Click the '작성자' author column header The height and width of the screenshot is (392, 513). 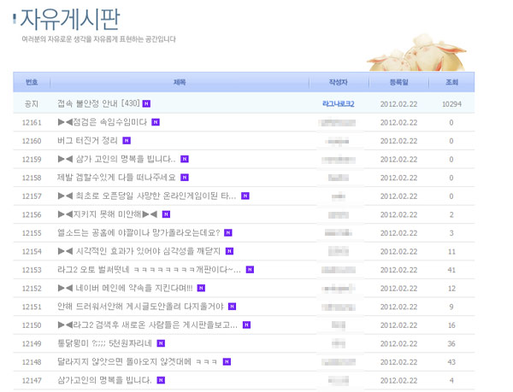pyautogui.click(x=339, y=83)
